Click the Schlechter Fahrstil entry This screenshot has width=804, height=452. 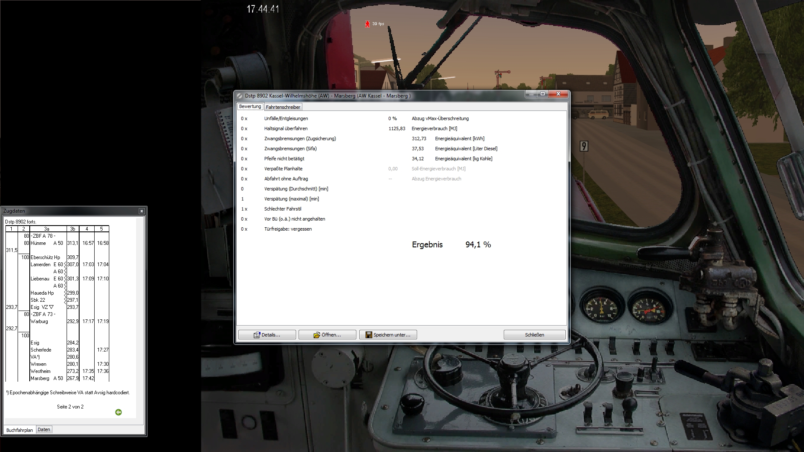point(283,209)
